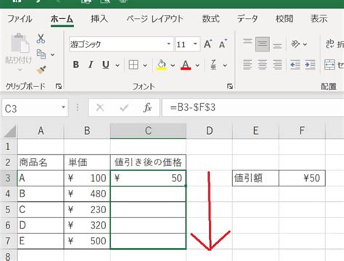Align text right
Viewport: 344px width, 261px height.
coord(277,65)
